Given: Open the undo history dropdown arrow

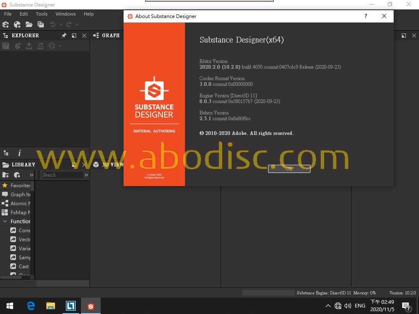Looking at the screenshot, I should pyautogui.click(x=61, y=25).
